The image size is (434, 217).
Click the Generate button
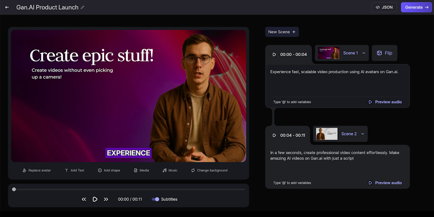coord(416,8)
